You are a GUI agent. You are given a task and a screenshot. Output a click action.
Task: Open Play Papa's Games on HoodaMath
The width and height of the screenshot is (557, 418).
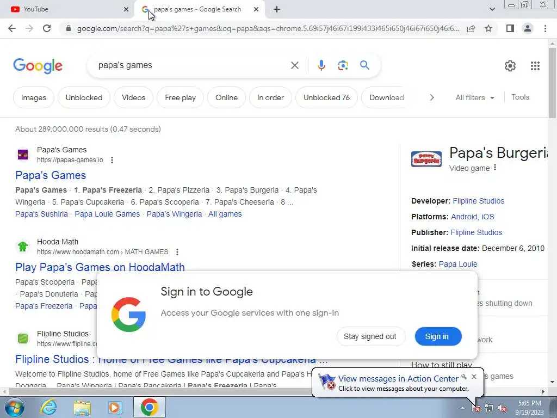pyautogui.click(x=100, y=267)
